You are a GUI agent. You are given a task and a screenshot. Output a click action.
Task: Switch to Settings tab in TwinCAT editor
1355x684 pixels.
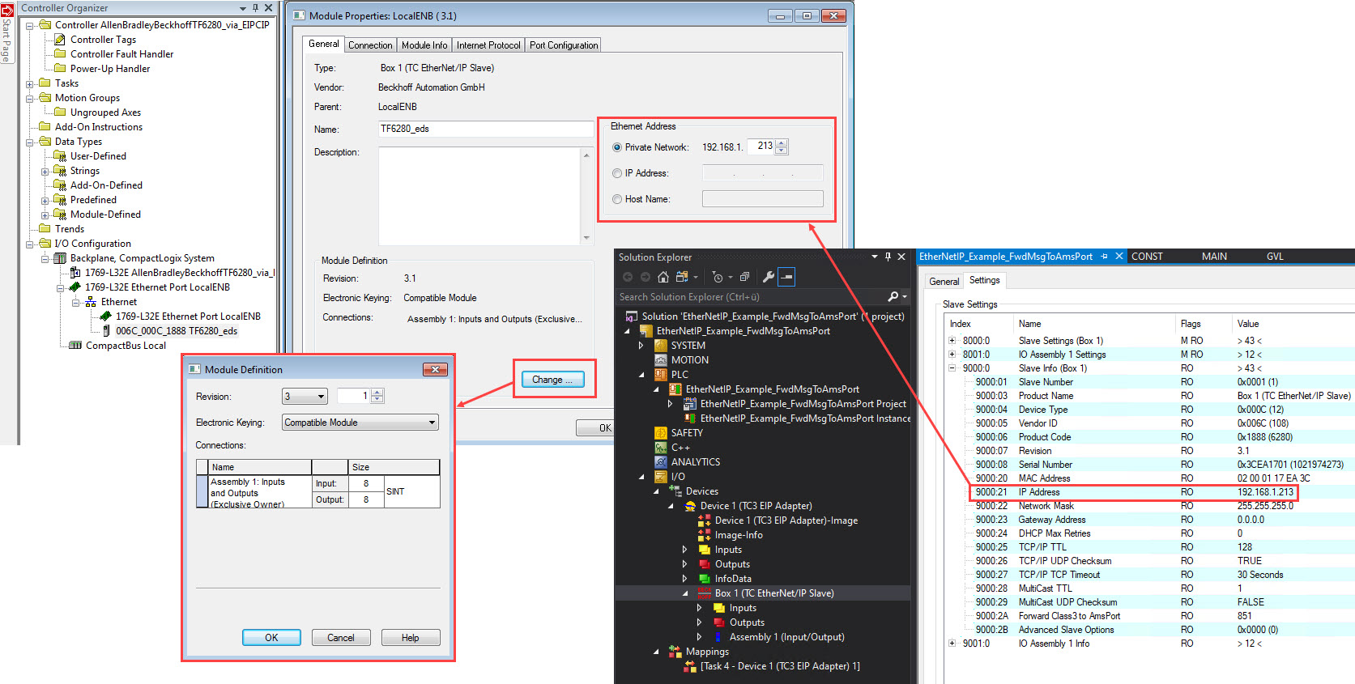click(984, 280)
